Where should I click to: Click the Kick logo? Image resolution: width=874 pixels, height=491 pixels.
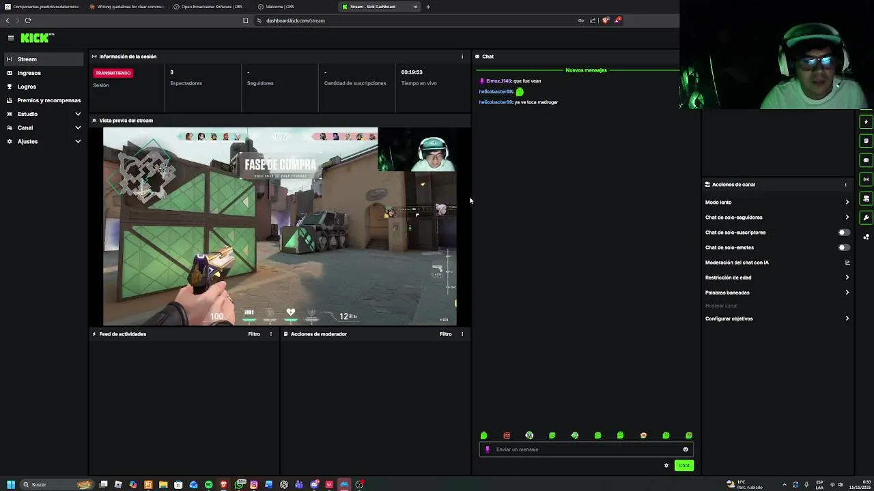(x=37, y=38)
